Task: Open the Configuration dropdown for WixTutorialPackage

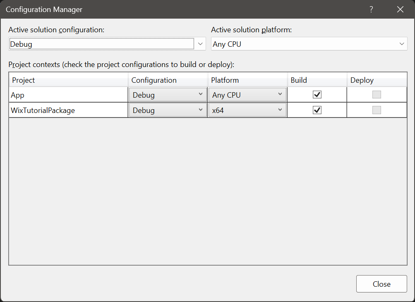Action: click(202, 110)
